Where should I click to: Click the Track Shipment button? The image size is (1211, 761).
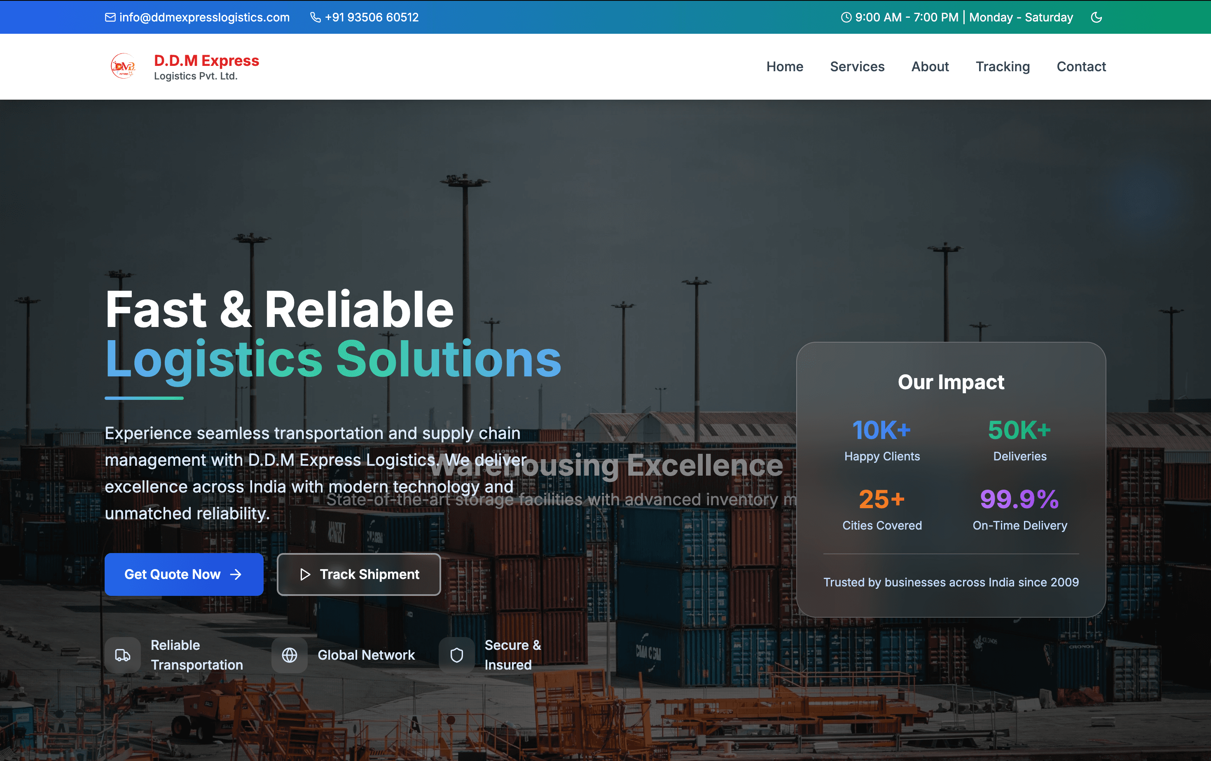coord(359,574)
